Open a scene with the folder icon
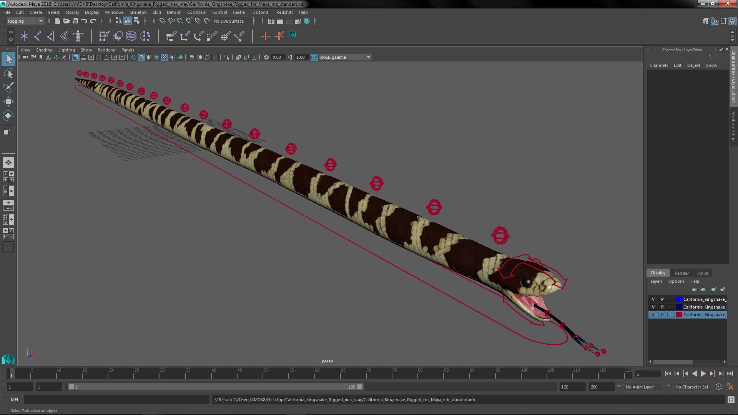Image resolution: width=738 pixels, height=415 pixels. click(66, 21)
